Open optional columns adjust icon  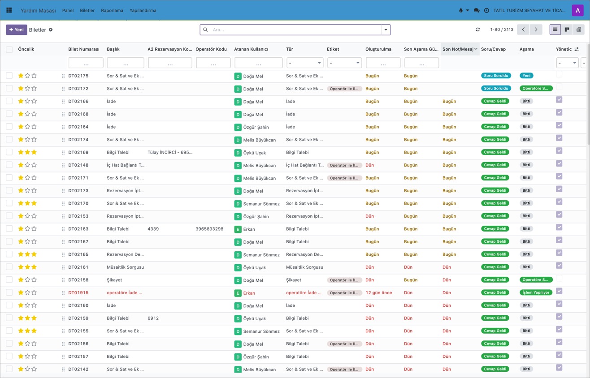(577, 49)
